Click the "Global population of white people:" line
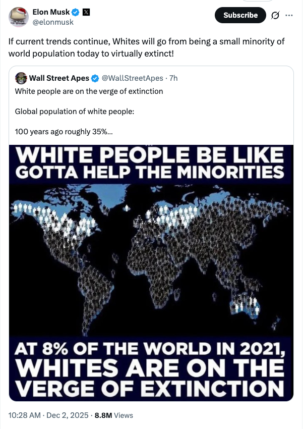The width and height of the screenshot is (303, 429). coord(75,112)
